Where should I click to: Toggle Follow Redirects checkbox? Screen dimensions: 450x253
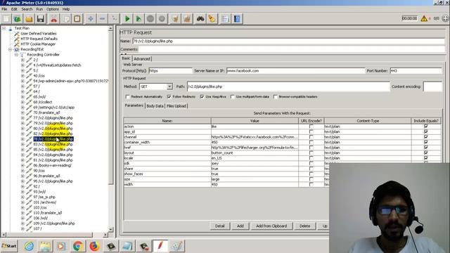169,97
